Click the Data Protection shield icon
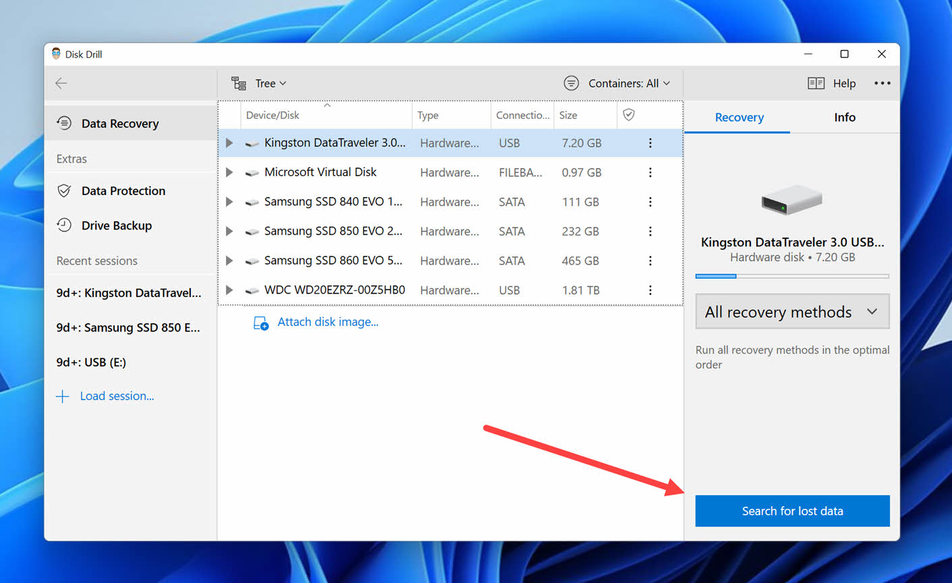This screenshot has height=583, width=952. pyautogui.click(x=64, y=190)
